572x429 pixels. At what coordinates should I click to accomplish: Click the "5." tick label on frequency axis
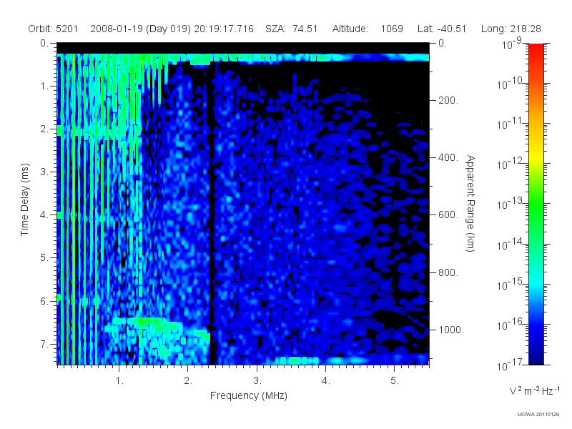click(395, 381)
